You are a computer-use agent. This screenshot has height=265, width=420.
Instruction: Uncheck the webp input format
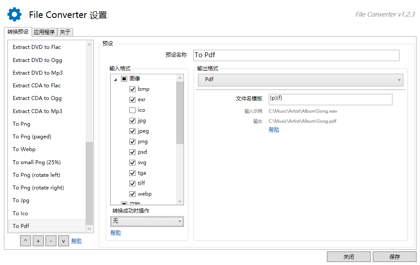[x=132, y=194]
